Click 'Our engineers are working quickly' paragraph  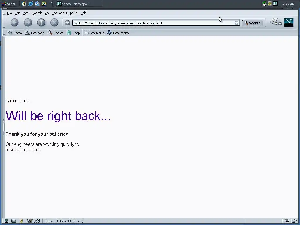coord(42,147)
